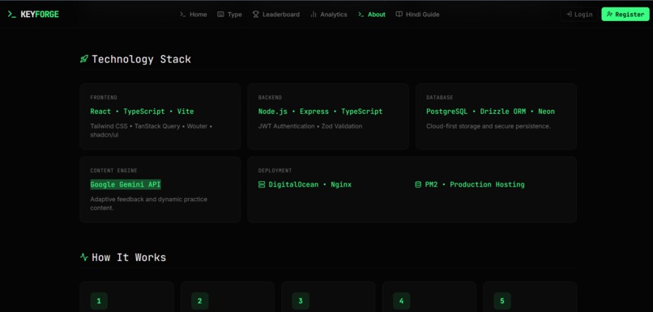
Task: Click the FRONTEND card label
Action: click(x=104, y=98)
